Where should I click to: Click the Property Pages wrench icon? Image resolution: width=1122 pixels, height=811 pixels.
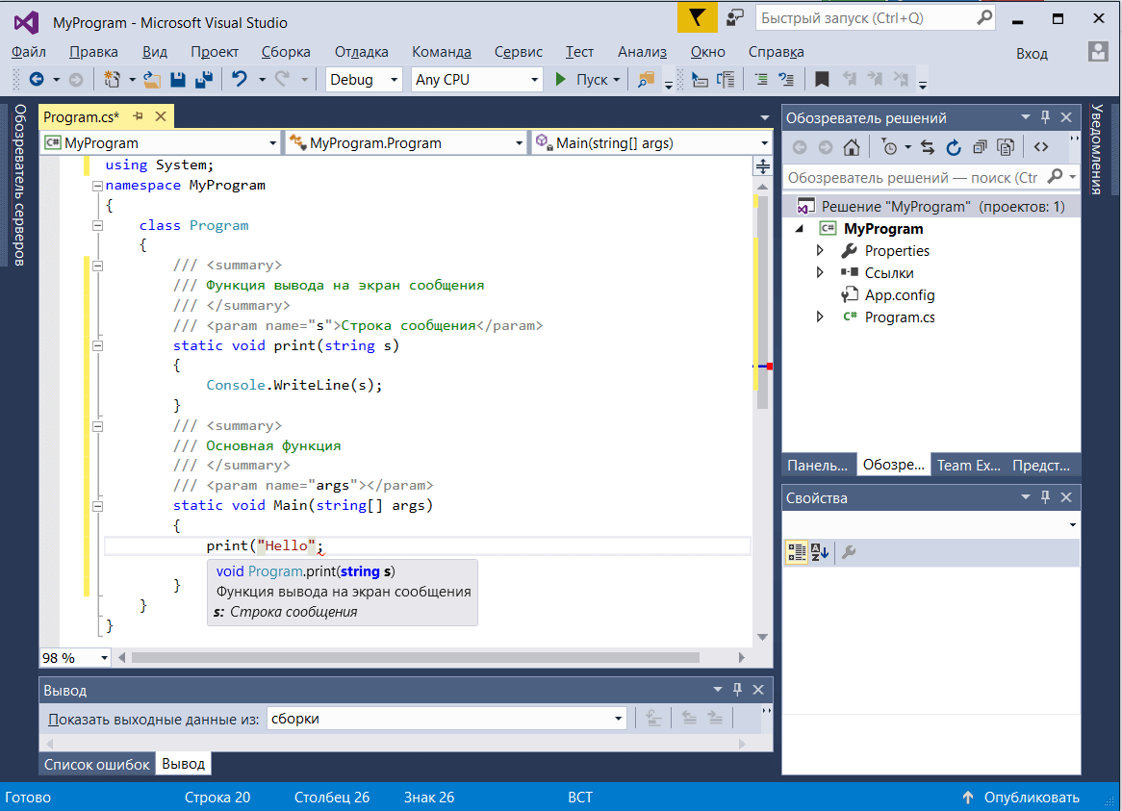pos(850,552)
